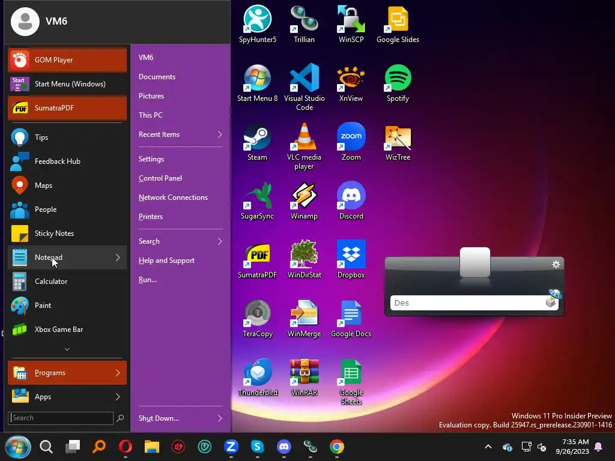Expand the Search submenu
Screen dimensions: 615x461
220,241
